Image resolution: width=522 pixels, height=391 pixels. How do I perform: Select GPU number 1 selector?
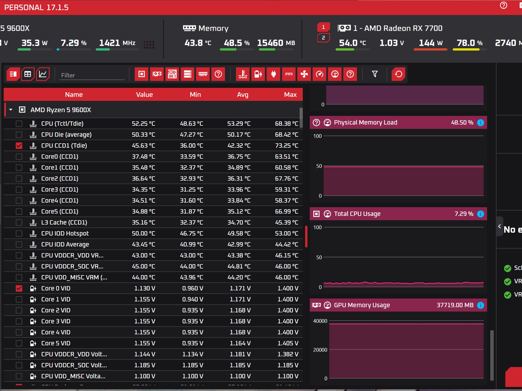(x=323, y=27)
